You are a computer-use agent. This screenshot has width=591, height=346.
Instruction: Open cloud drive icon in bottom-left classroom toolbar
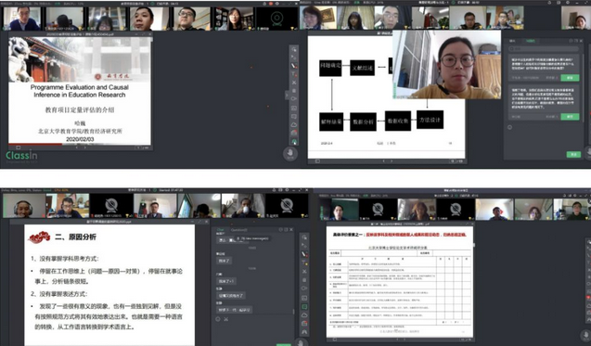pyautogui.click(x=304, y=314)
